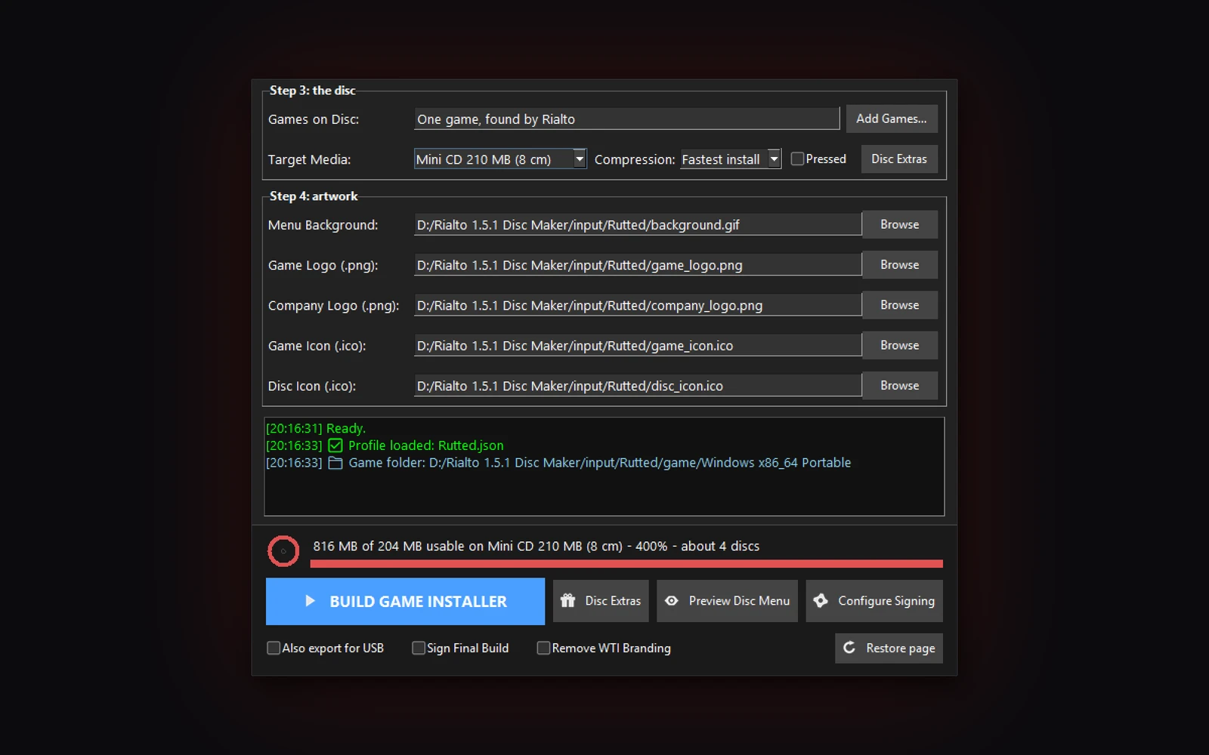Click the green checkmark log icon

335,445
